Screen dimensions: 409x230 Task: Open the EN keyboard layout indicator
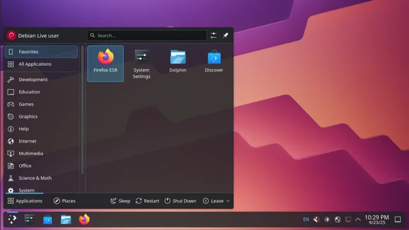306,219
